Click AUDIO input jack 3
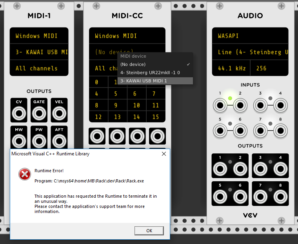298x244 pixels. coord(260,105)
